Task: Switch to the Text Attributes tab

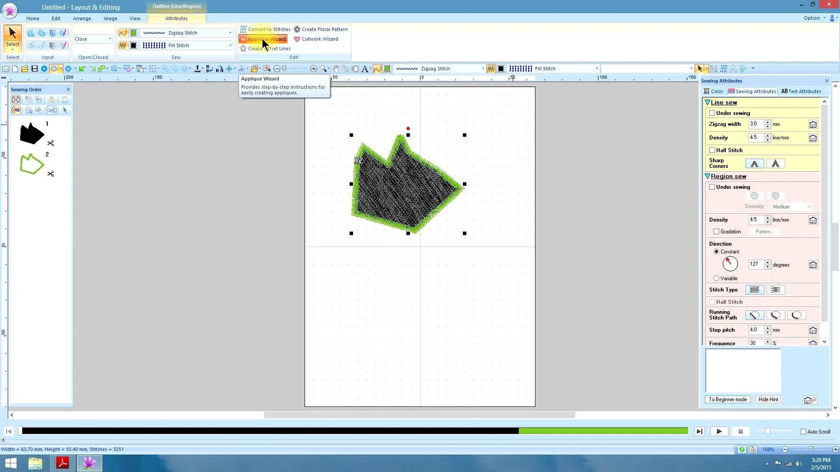Action: [x=801, y=91]
